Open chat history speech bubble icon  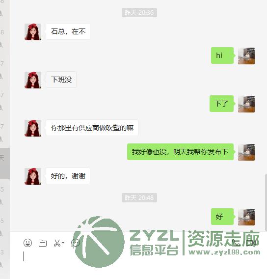(x=76, y=243)
